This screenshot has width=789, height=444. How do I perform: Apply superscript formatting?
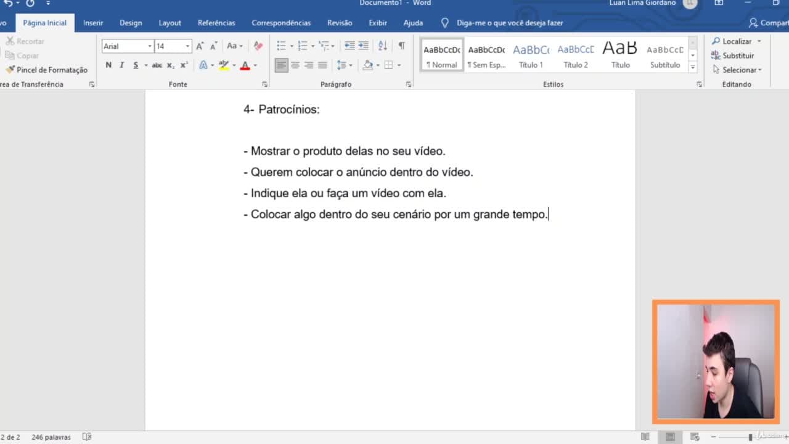184,65
